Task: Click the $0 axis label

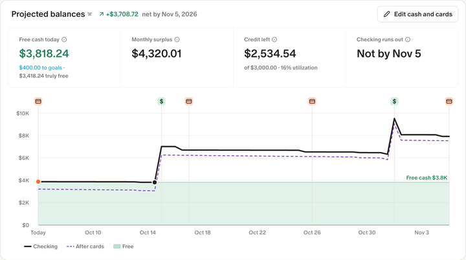Action: [x=25, y=225]
